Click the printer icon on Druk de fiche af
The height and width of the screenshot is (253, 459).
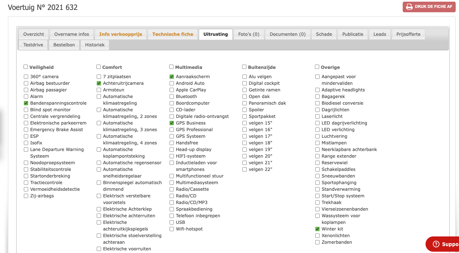(x=409, y=7)
